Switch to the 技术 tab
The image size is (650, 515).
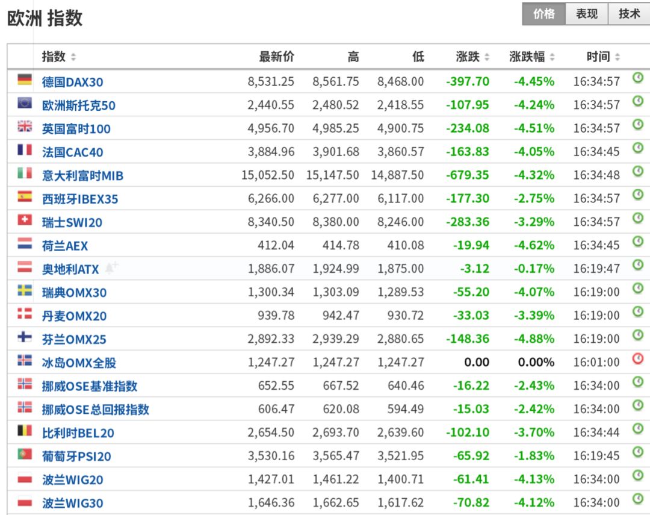630,14
